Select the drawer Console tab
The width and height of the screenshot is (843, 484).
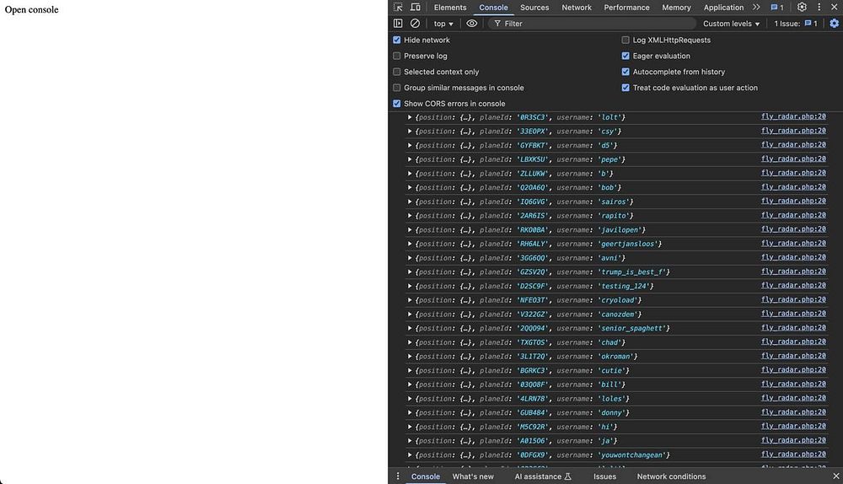(x=425, y=476)
